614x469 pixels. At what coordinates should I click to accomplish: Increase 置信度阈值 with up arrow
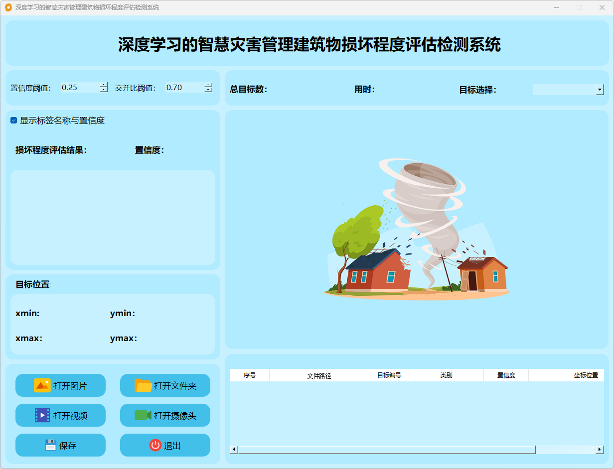pos(103,85)
